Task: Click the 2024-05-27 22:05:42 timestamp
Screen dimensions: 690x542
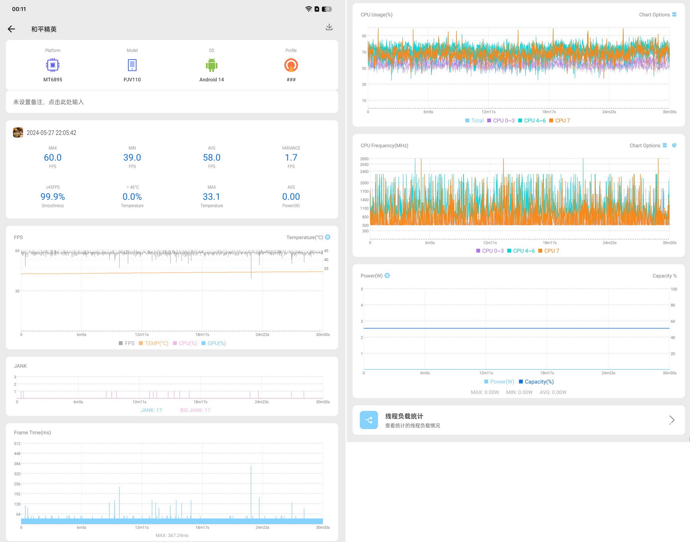Action: pyautogui.click(x=52, y=133)
